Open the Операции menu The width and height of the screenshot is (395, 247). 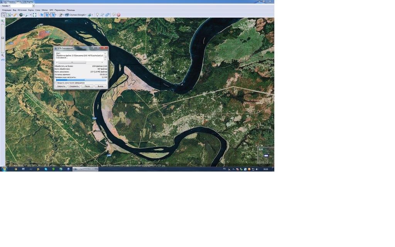tap(7, 10)
